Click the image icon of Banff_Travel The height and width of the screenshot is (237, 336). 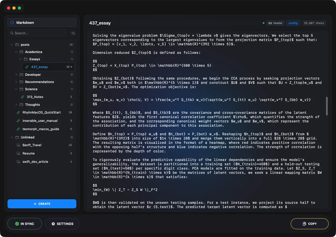pos(18,145)
